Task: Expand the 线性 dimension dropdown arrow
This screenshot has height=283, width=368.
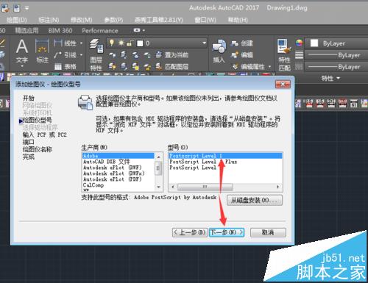Action: click(81, 43)
